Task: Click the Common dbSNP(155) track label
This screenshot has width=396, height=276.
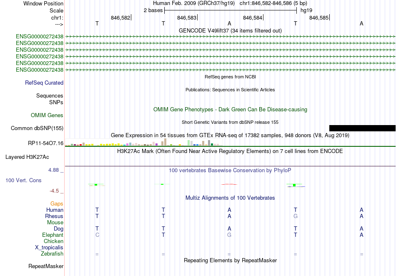Action: [x=37, y=128]
